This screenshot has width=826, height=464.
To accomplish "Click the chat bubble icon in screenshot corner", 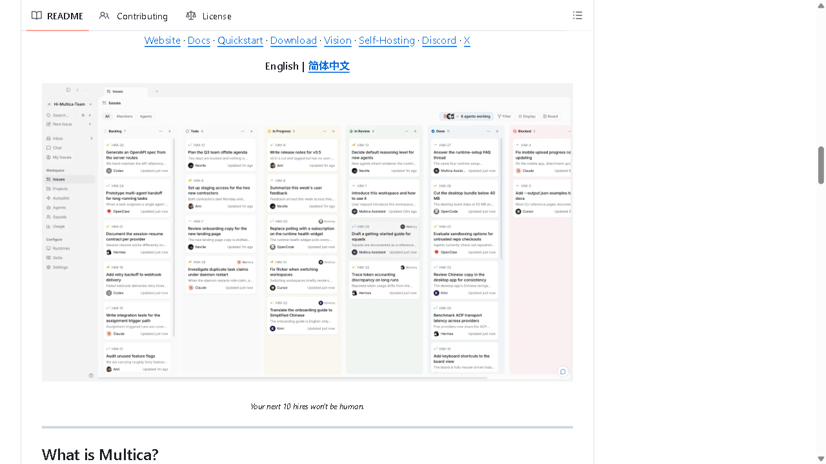I will pyautogui.click(x=563, y=371).
